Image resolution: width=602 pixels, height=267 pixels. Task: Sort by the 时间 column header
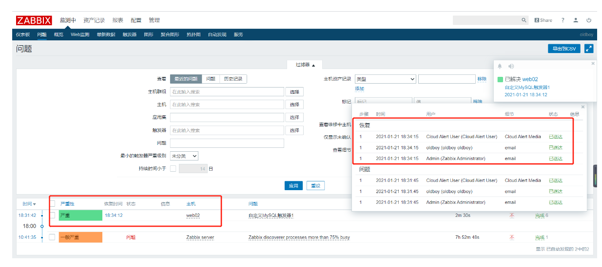tap(29, 204)
